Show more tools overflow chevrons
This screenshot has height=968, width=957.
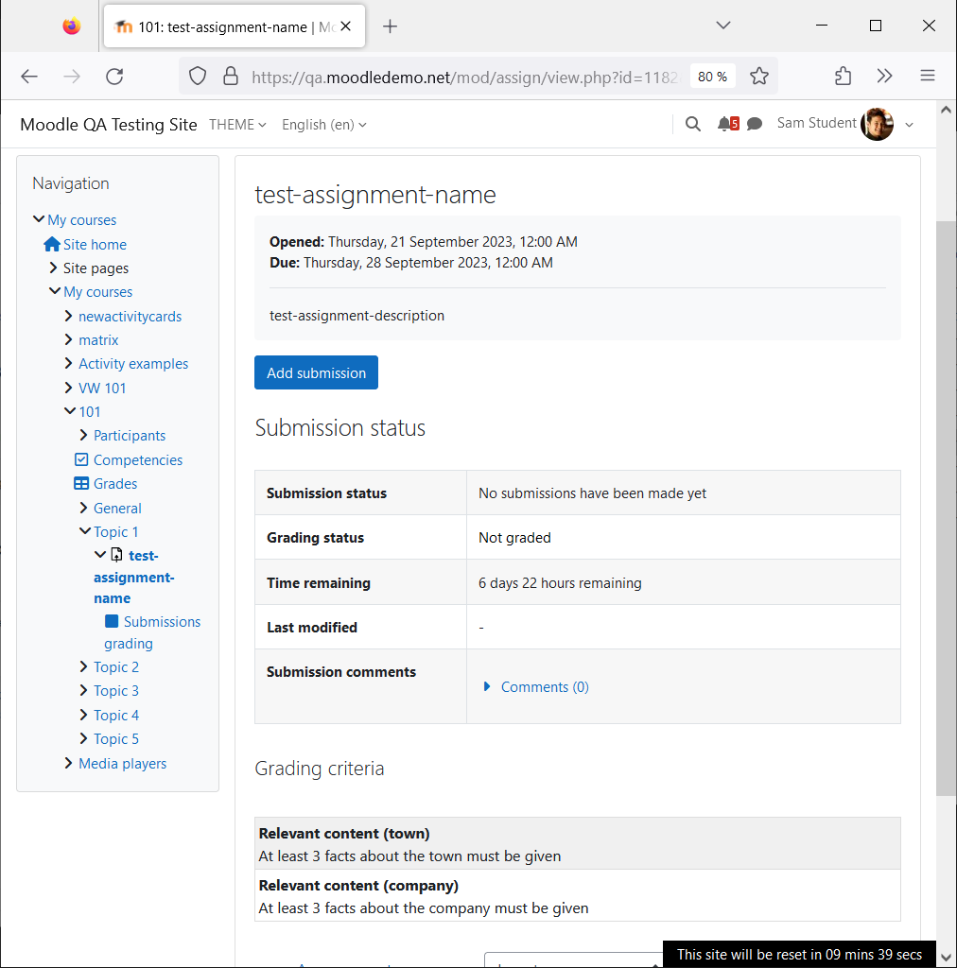[885, 76]
